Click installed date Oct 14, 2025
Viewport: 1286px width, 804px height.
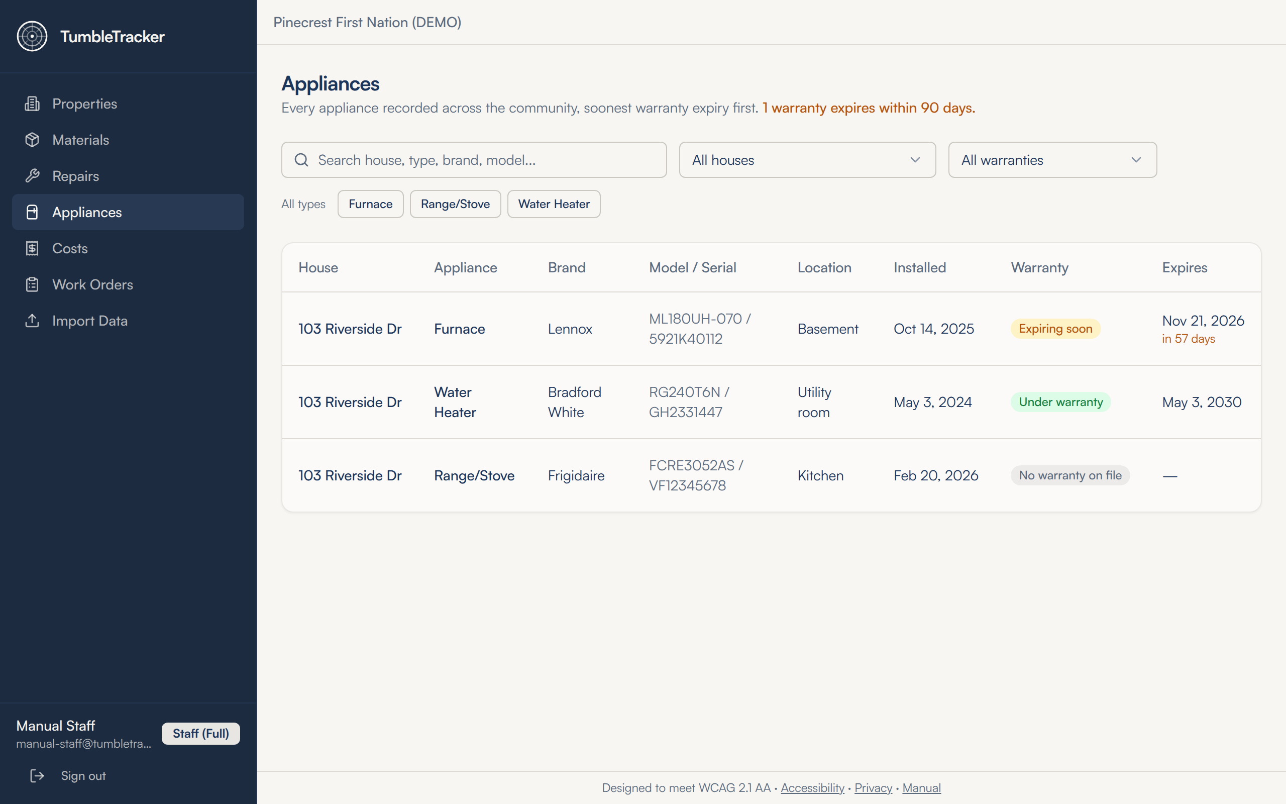[x=934, y=329]
